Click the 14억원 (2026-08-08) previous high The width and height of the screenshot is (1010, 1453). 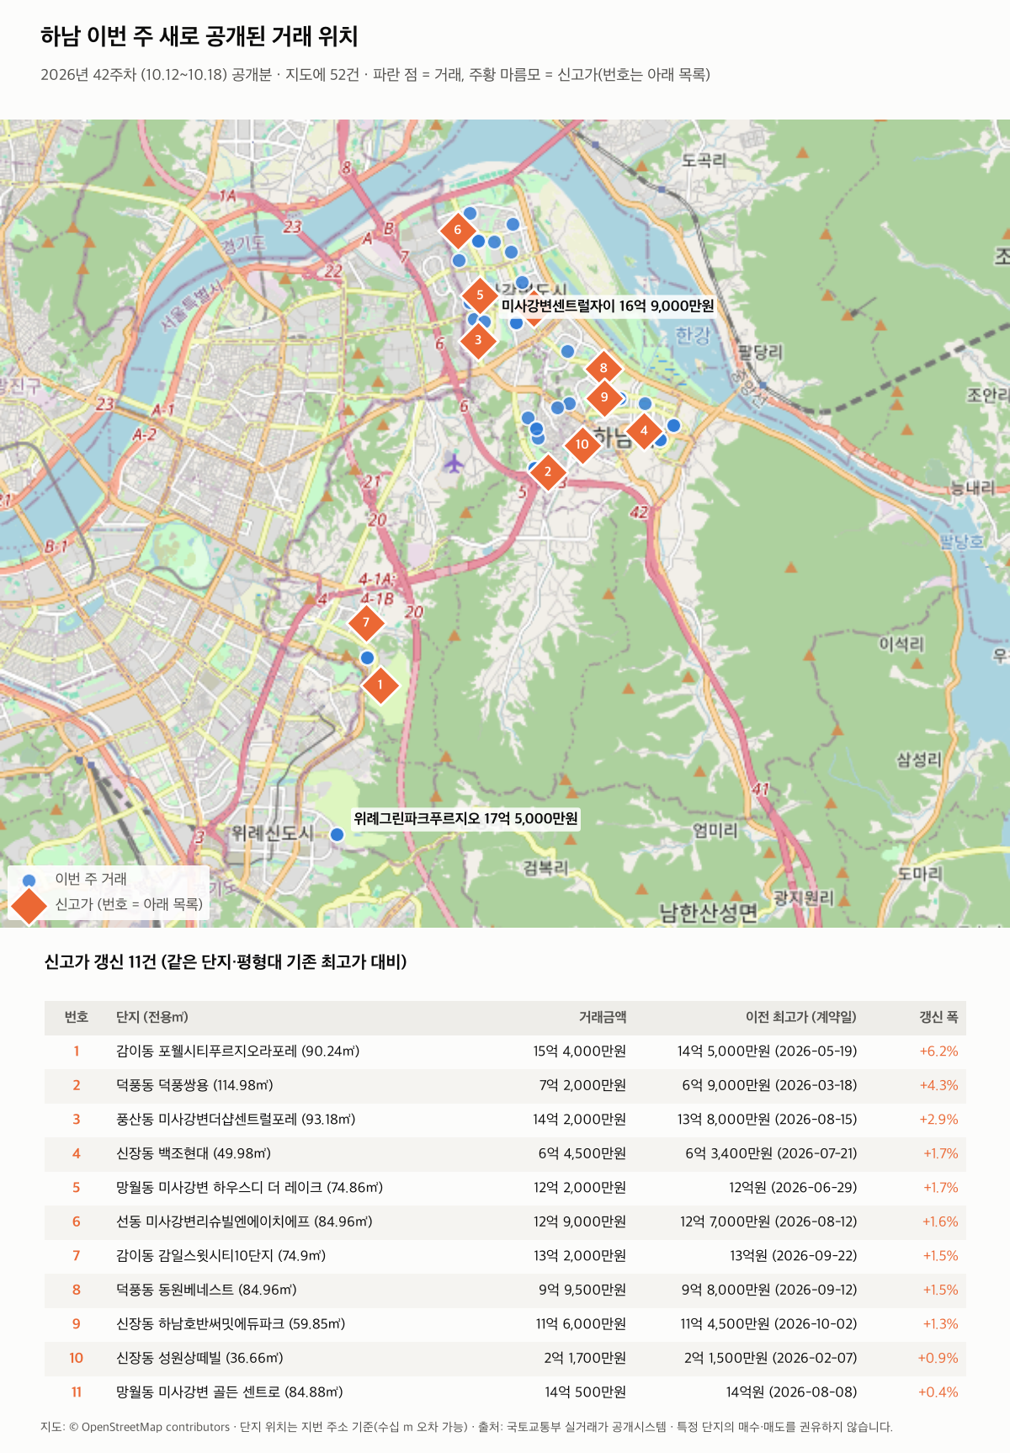click(792, 1392)
